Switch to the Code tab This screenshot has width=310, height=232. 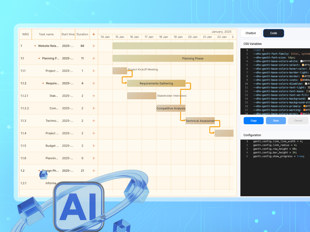click(x=274, y=33)
